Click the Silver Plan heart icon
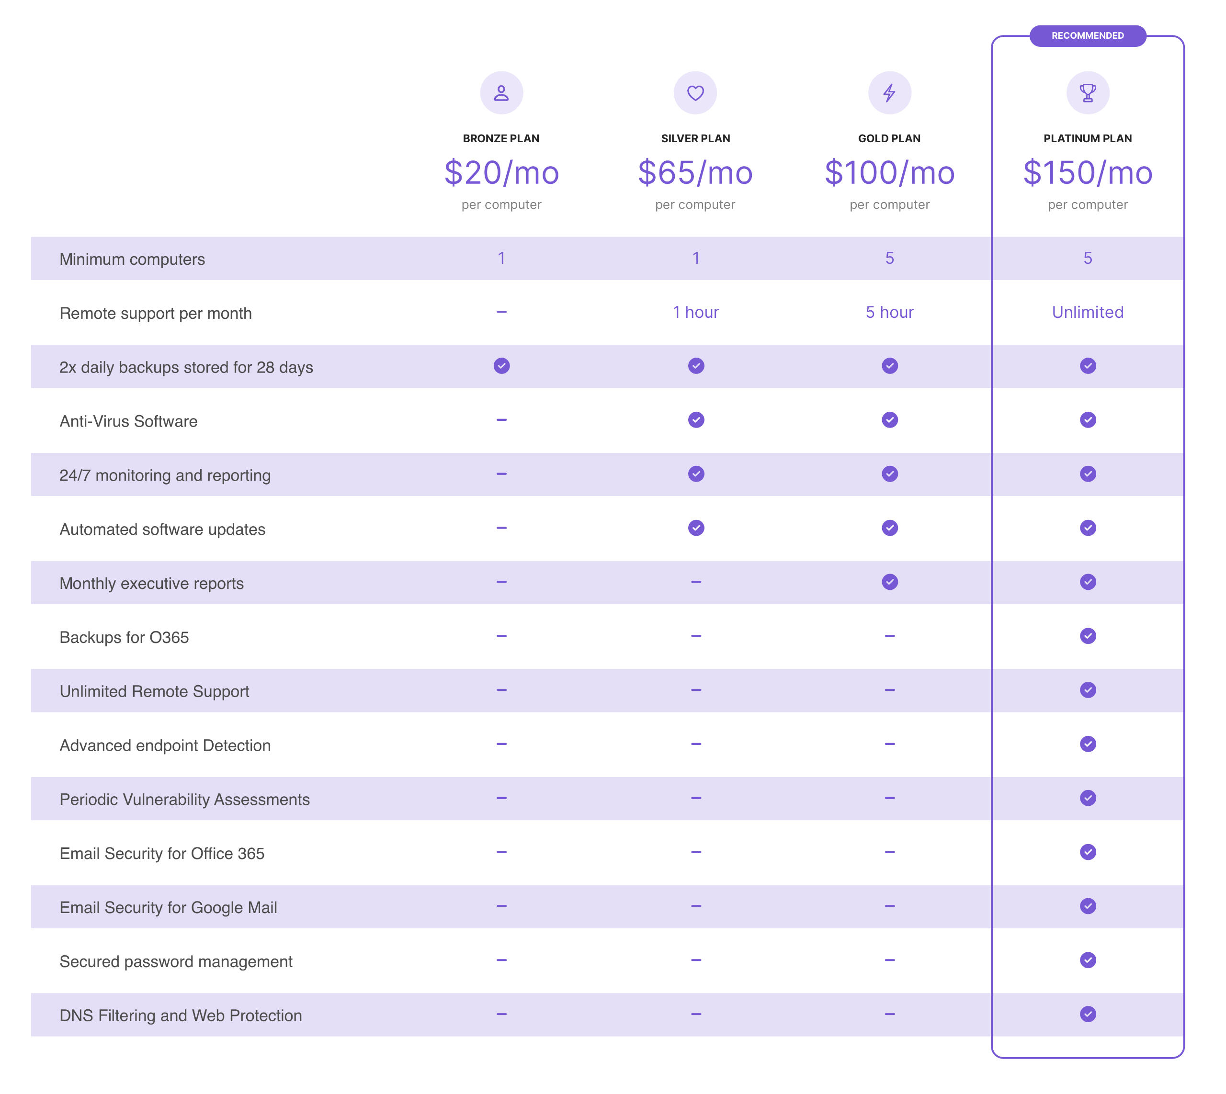This screenshot has height=1094, width=1226. [695, 93]
